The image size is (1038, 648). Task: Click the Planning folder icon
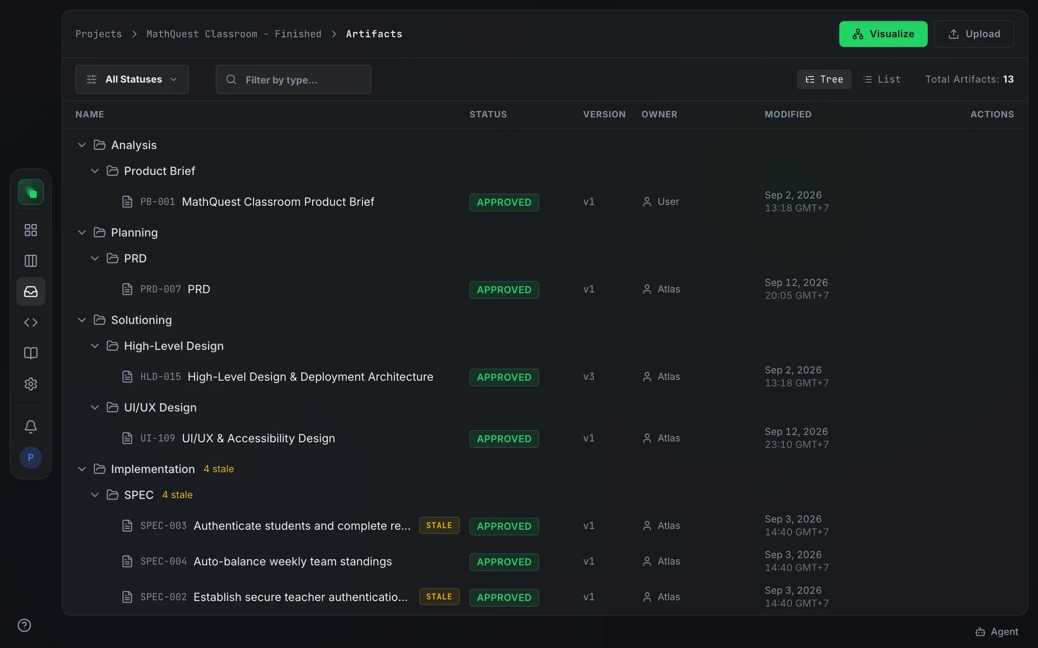coord(99,232)
